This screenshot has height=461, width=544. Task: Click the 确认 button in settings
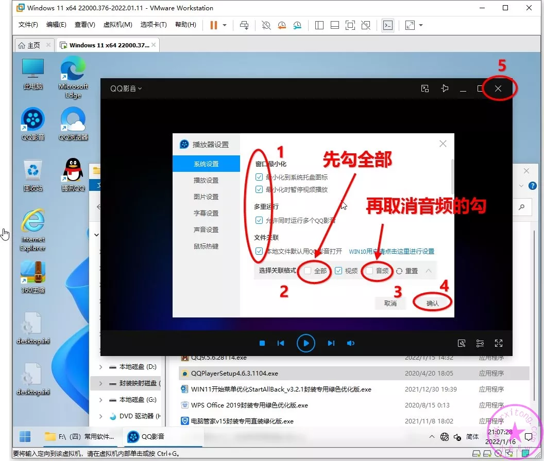tap(432, 303)
